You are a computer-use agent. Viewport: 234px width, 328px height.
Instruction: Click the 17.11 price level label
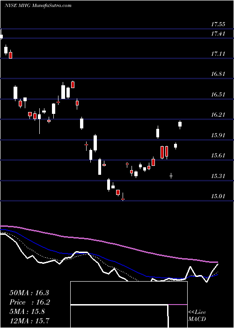[218, 54]
